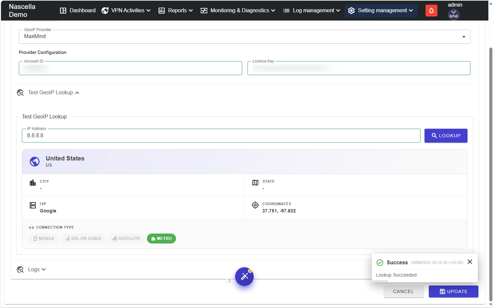Click the Coordinates target icon

(x=255, y=205)
